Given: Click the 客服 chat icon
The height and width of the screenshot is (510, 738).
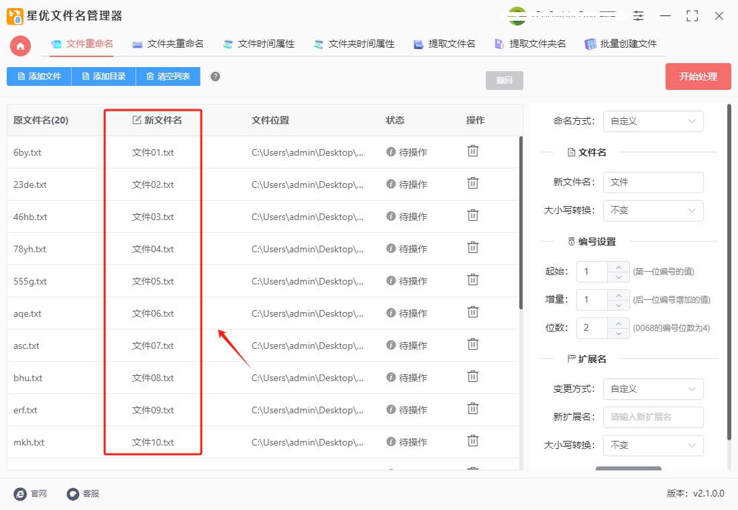Looking at the screenshot, I should 72,493.
